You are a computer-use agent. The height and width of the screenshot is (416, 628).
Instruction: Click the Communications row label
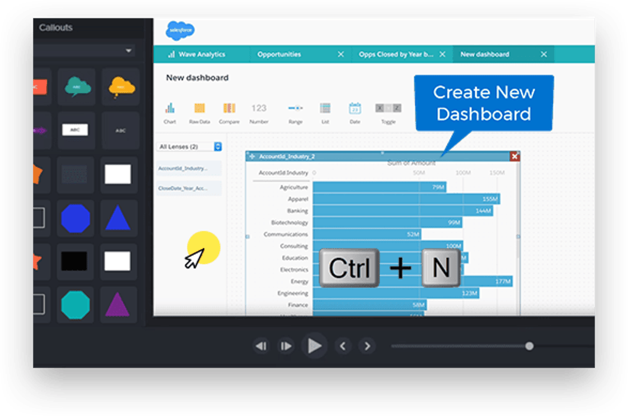coord(286,234)
